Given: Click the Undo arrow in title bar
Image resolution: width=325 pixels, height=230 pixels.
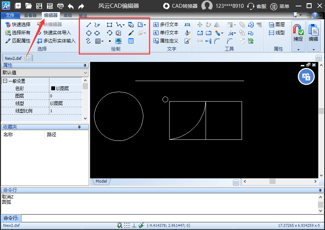Looking at the screenshot, I should pyautogui.click(x=71, y=6).
